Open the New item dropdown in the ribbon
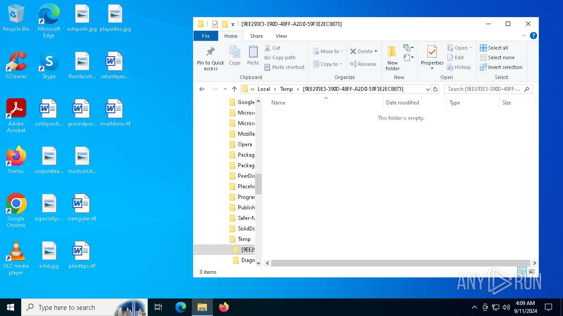The width and height of the screenshot is (563, 316). pyautogui.click(x=408, y=48)
